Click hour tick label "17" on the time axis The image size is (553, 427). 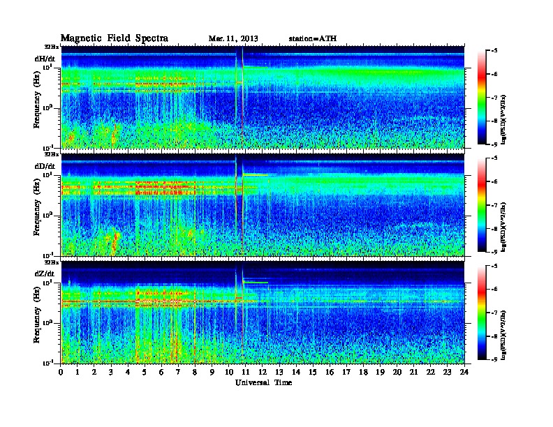pos(346,372)
